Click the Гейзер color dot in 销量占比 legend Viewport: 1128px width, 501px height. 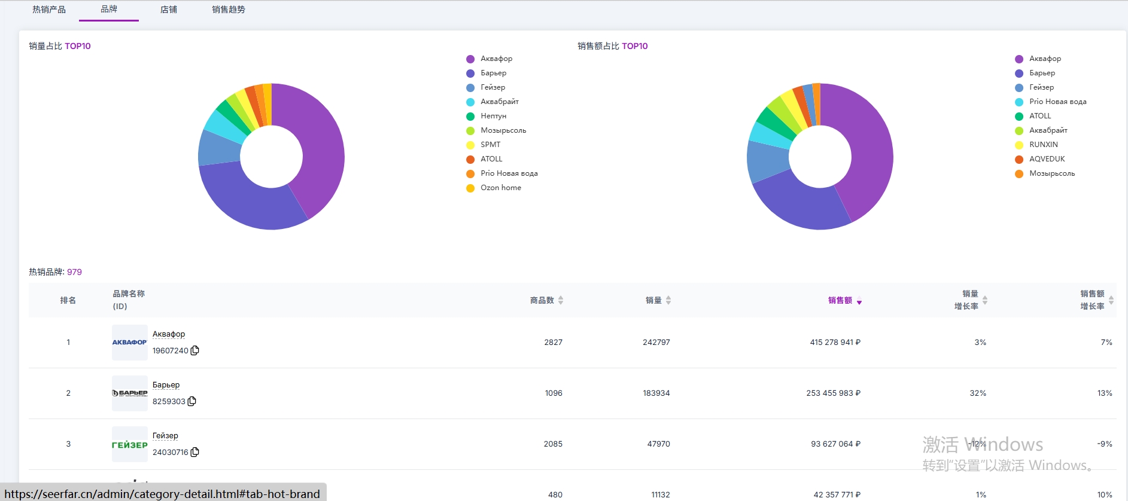coord(470,87)
